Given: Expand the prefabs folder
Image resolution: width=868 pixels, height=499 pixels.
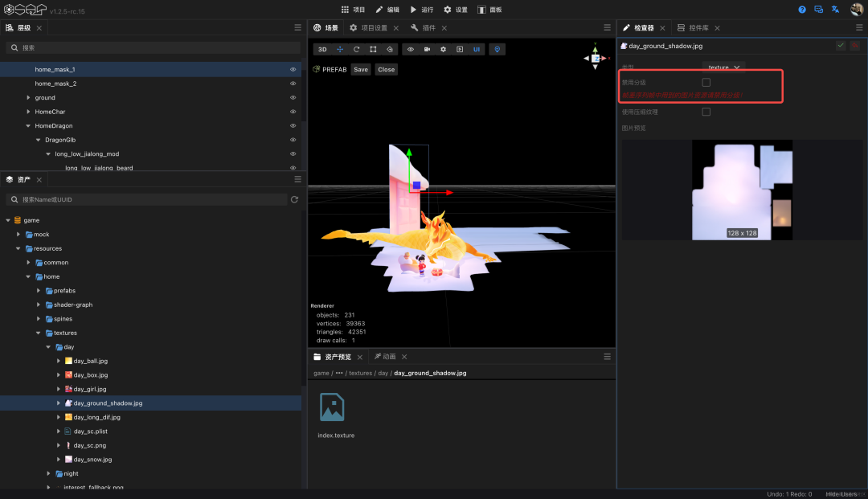Looking at the screenshot, I should (x=39, y=290).
